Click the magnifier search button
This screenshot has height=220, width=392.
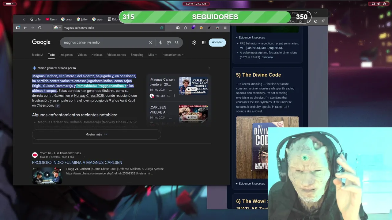click(x=177, y=42)
